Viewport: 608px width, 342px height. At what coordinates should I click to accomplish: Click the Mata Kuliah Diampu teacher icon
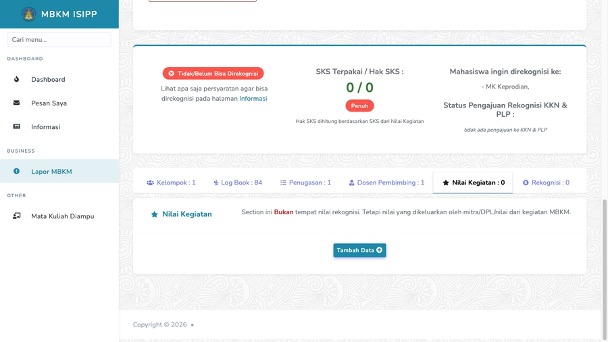[17, 216]
